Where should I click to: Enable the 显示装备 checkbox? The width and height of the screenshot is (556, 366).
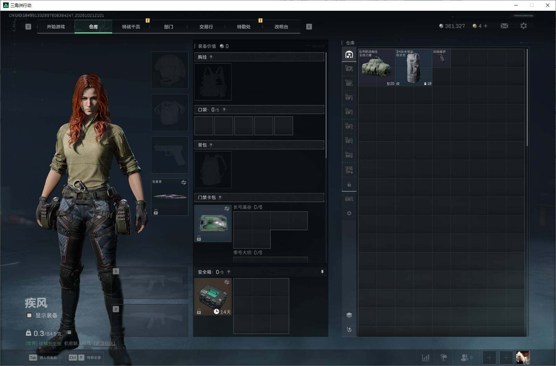pos(30,315)
